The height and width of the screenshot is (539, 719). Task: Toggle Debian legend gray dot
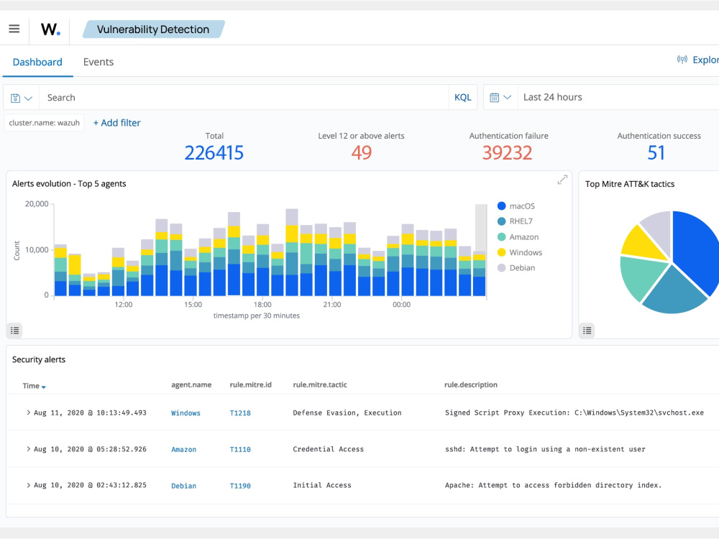(x=502, y=267)
